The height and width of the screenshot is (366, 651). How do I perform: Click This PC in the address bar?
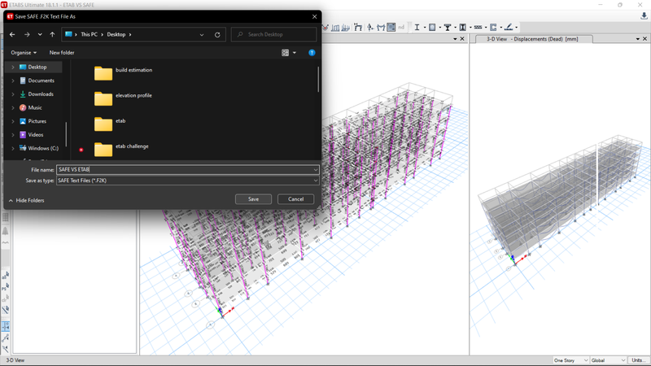click(89, 34)
